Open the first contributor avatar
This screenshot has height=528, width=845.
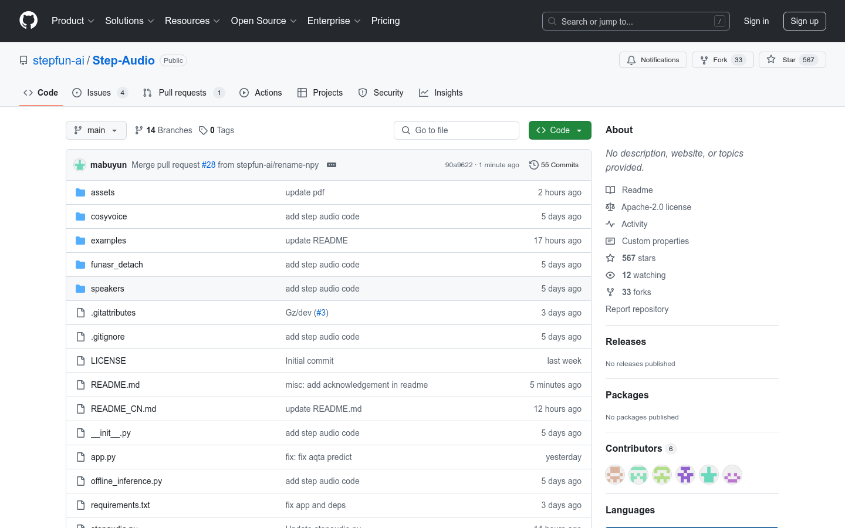point(615,475)
